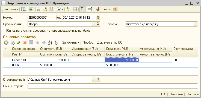Open Организация with the magnifier icon

pyautogui.click(x=98, y=24)
